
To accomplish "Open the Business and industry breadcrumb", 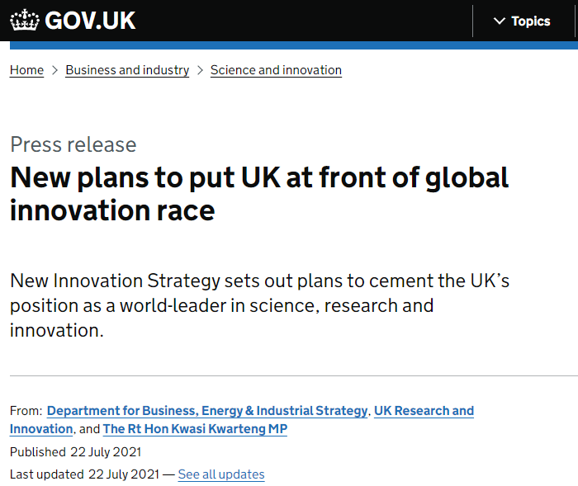I will pos(127,70).
